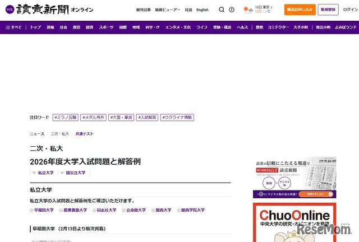The width and height of the screenshot is (359, 242).
Task: Jump to 同志社大学 in the university list
Action: 105,210
